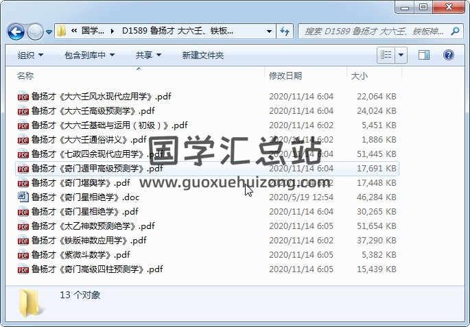Click the 新建文件夹 button
The height and width of the screenshot is (327, 470).
203,55
